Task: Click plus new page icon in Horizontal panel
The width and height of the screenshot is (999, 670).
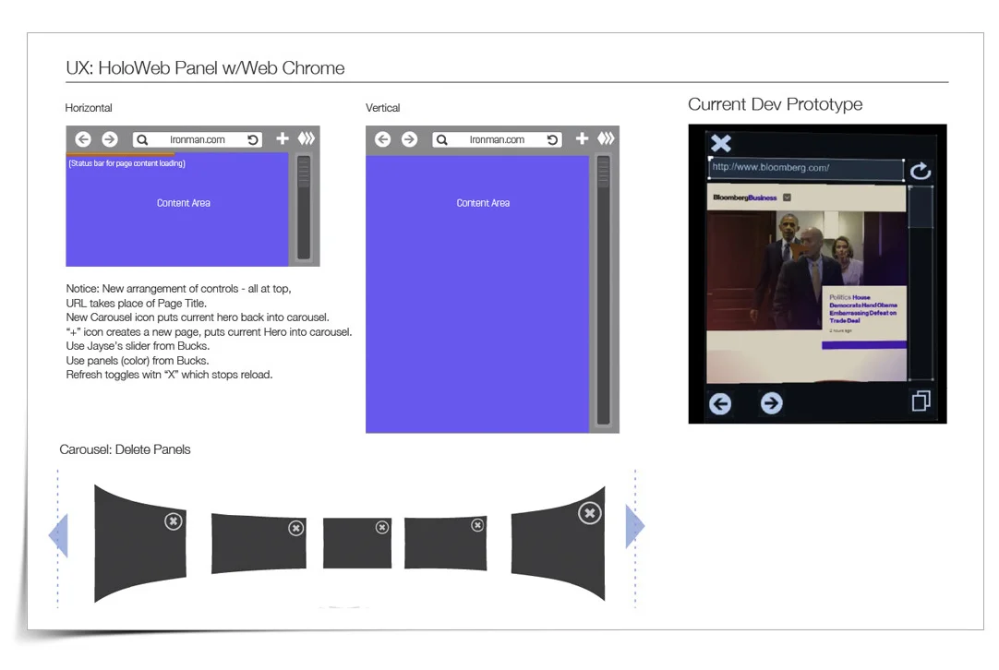Action: [283, 138]
